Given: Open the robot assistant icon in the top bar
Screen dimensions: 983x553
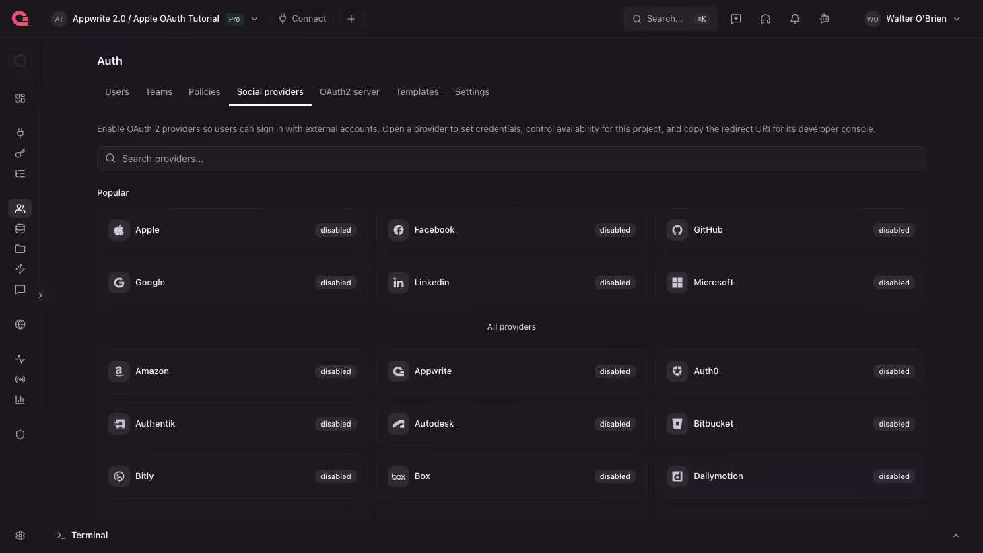Looking at the screenshot, I should pos(825,19).
